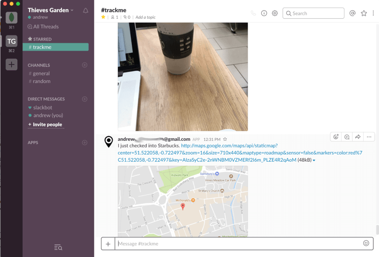Browse apps with plus icon
This screenshot has width=379, height=257.
tap(85, 142)
